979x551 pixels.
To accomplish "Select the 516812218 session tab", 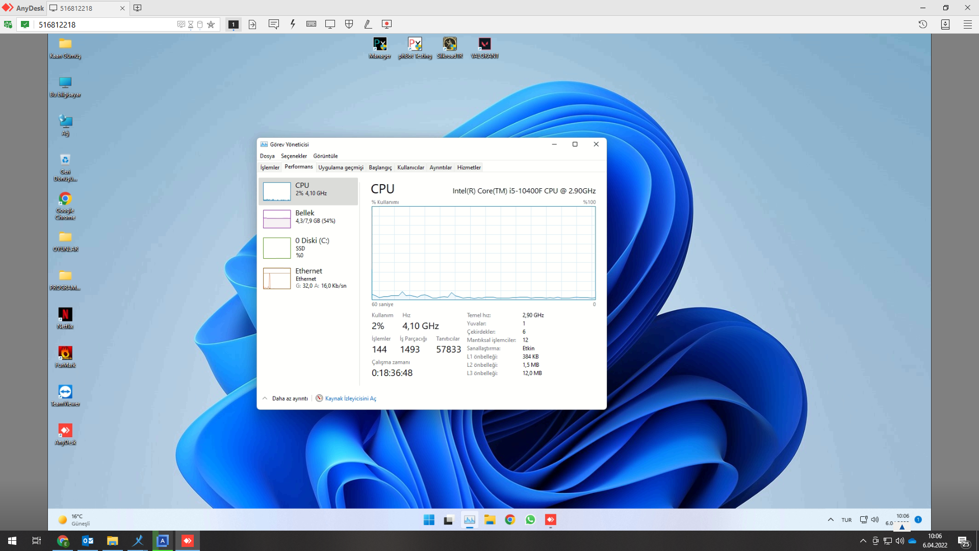I will coord(87,8).
